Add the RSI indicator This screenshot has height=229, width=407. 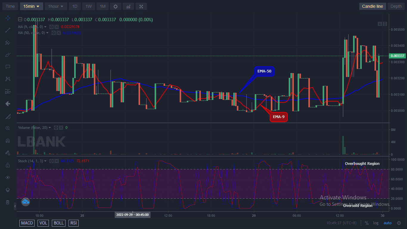pyautogui.click(x=73, y=223)
